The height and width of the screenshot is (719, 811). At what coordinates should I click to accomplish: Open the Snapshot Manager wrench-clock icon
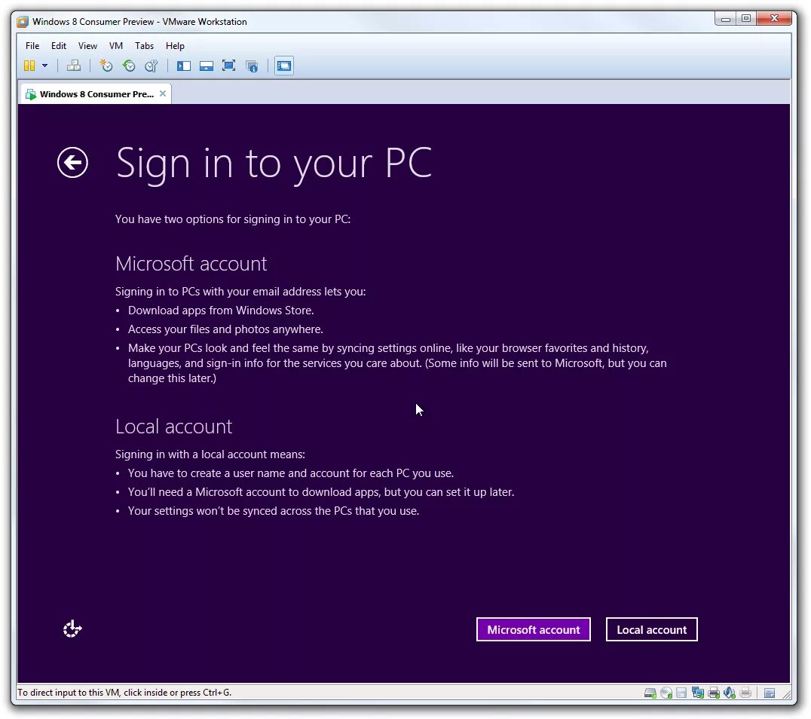tap(151, 66)
